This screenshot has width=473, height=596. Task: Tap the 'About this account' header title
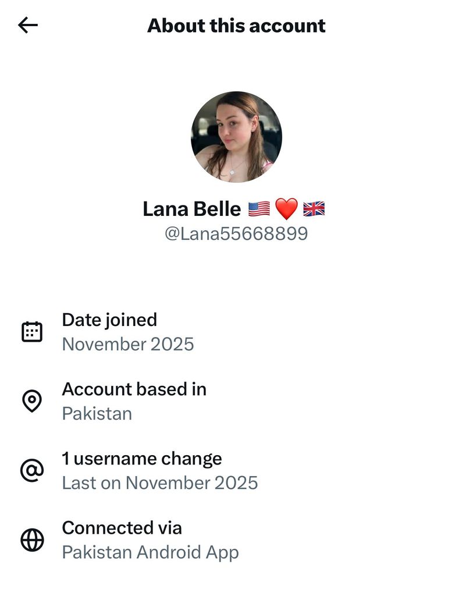point(236,26)
